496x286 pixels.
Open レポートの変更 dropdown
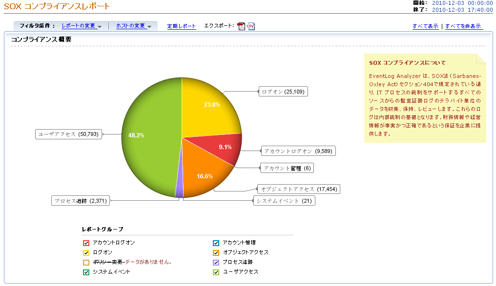tap(81, 26)
